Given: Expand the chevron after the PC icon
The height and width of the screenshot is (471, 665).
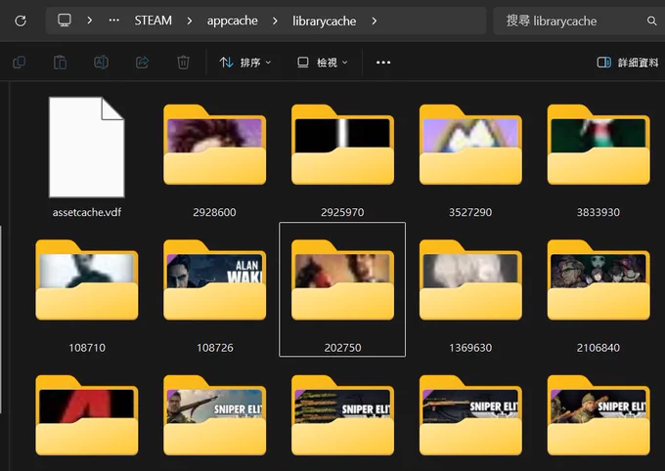Looking at the screenshot, I should (x=90, y=20).
